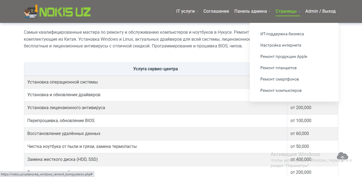Select ИТ-поддержка бизнеса from the menu
Screen dimensions: 362x177
point(282,34)
